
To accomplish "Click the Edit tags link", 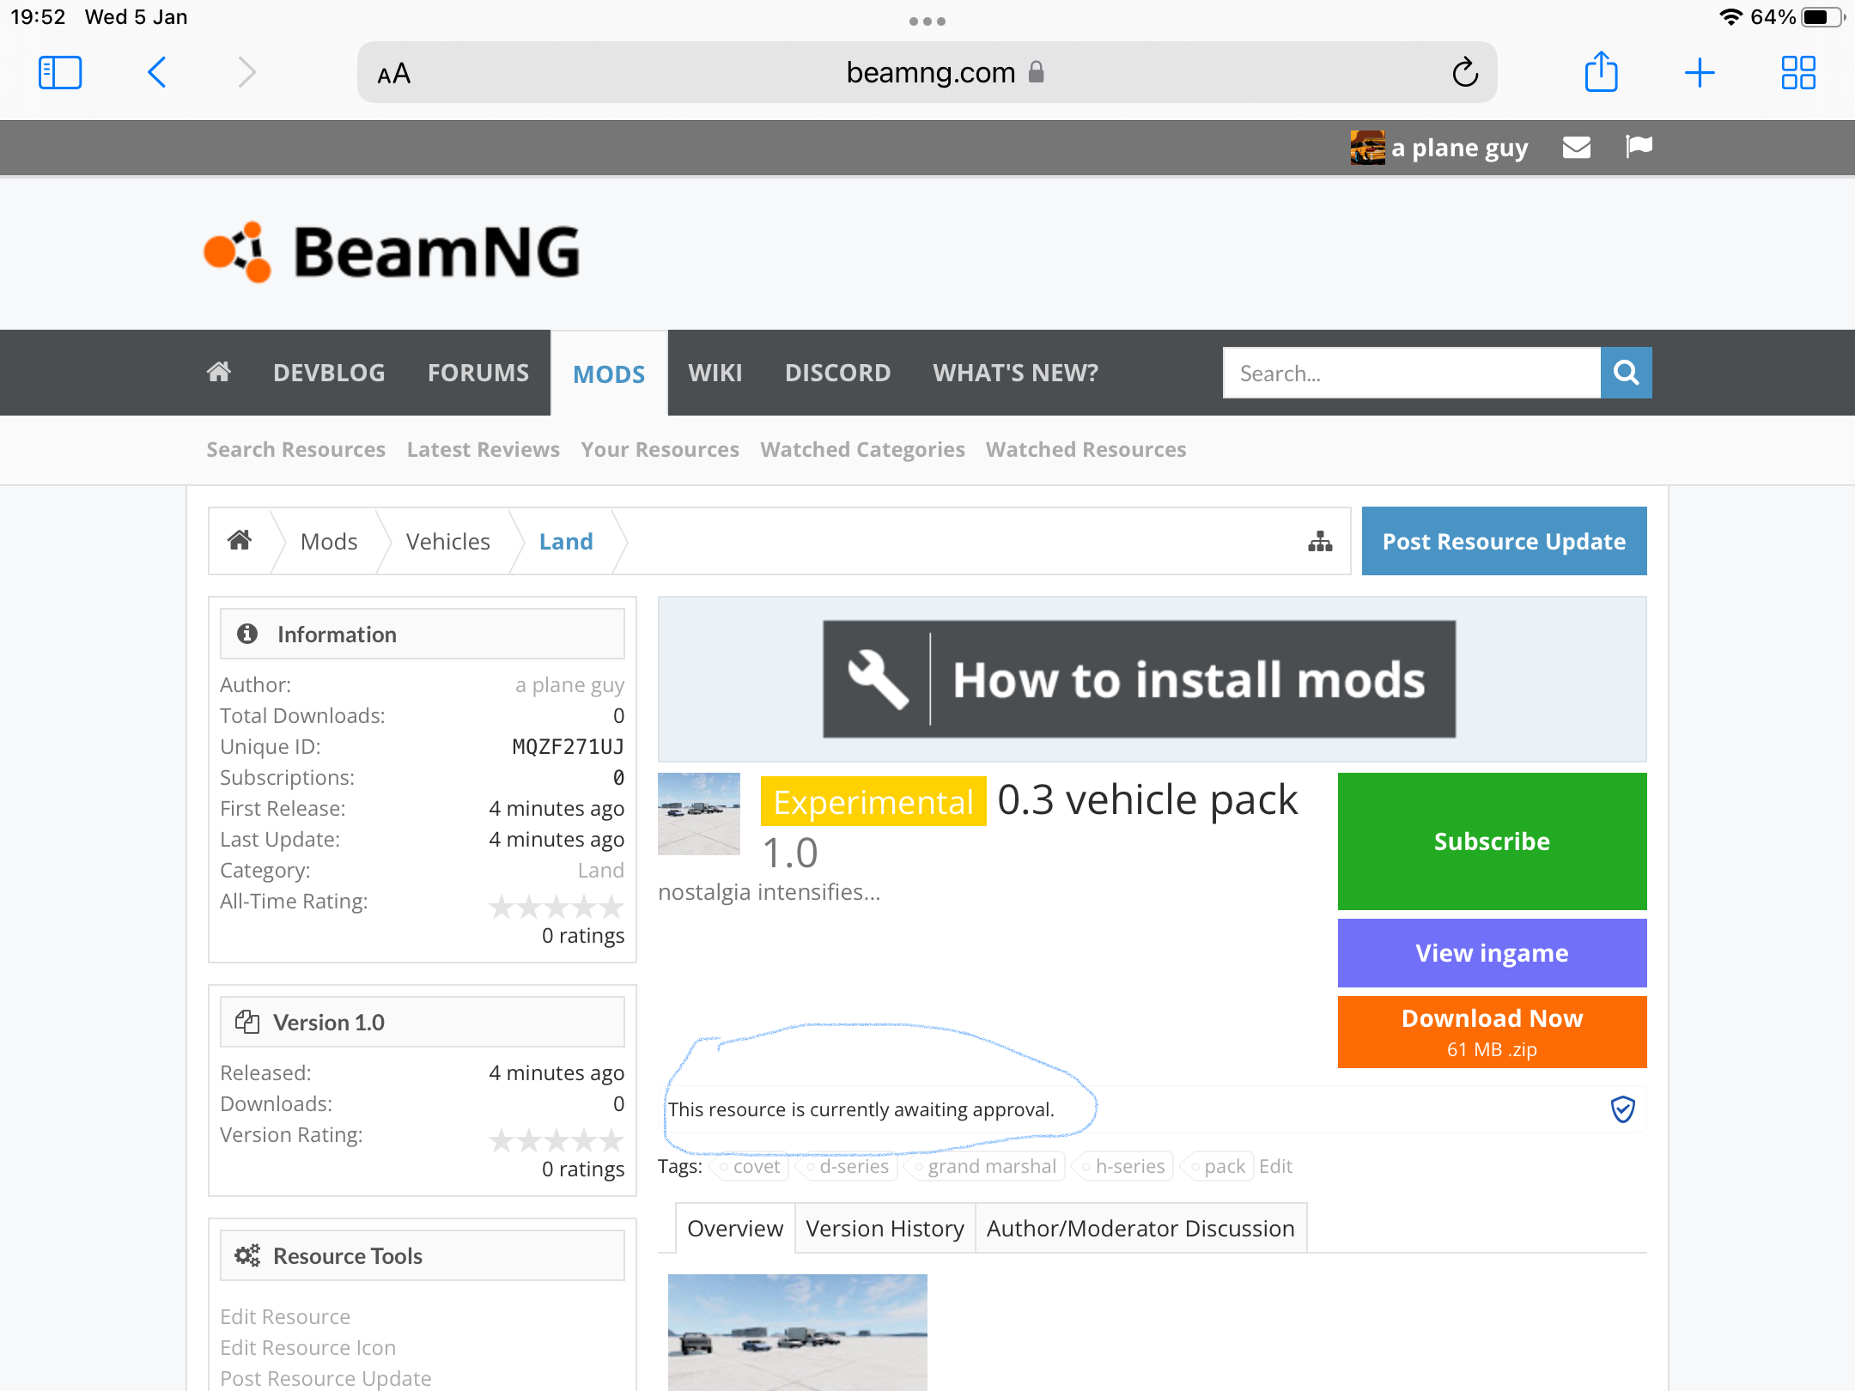I will coord(1275,1166).
